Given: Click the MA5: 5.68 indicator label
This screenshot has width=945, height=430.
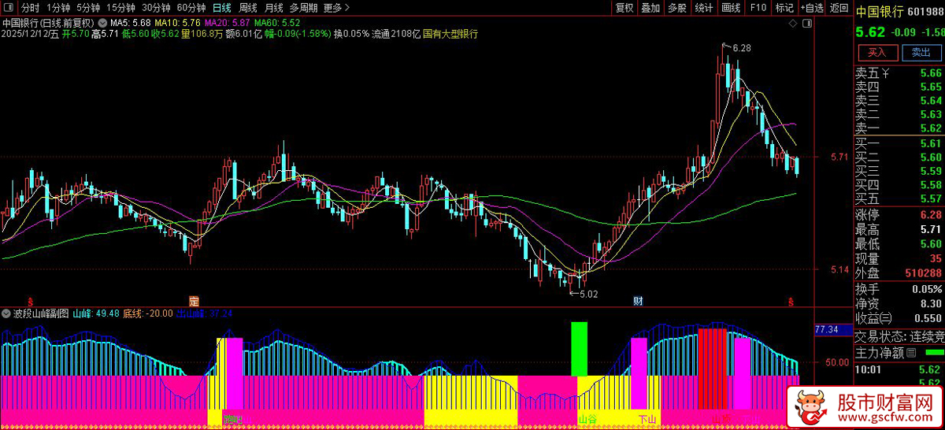Looking at the screenshot, I should [x=130, y=23].
